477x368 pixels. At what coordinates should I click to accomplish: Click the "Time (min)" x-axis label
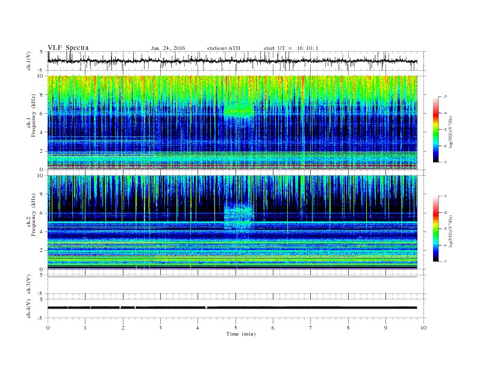point(241,334)
